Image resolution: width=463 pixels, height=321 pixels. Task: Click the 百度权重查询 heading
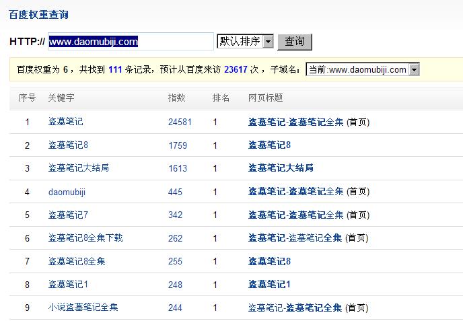click(38, 15)
